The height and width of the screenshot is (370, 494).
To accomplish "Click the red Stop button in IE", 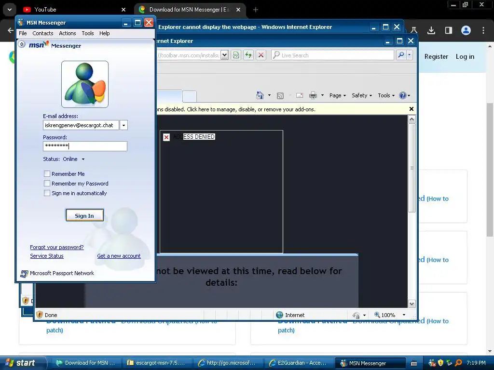I will [x=261, y=55].
